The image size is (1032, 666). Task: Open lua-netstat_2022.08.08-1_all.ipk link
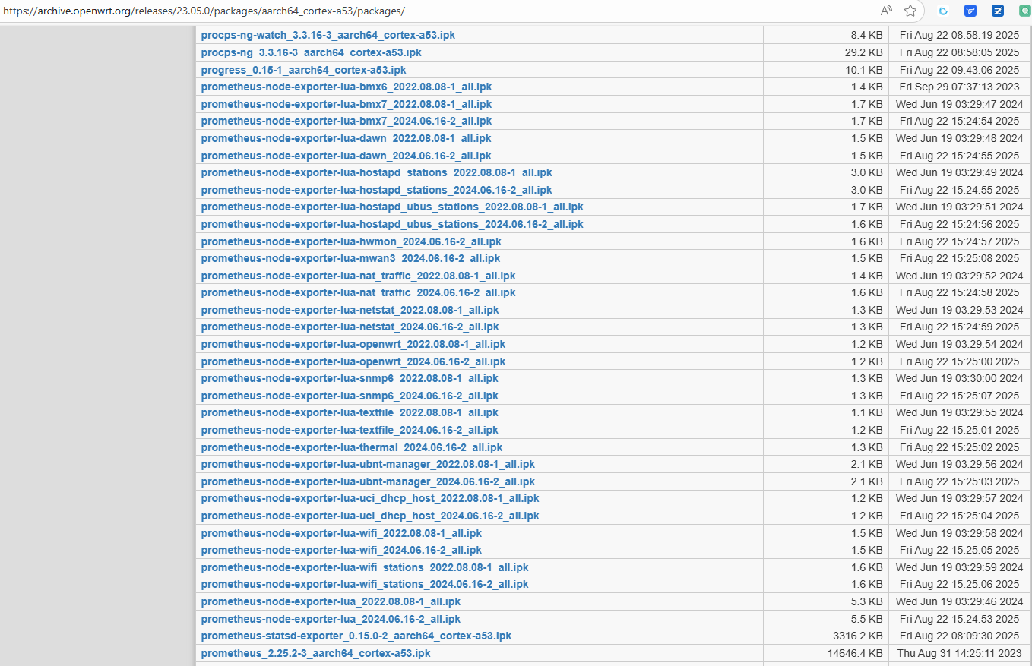pyautogui.click(x=350, y=310)
